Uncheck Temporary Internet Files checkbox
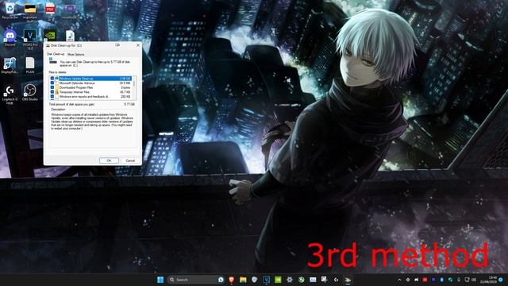This screenshot has width=508, height=286. 52,92
